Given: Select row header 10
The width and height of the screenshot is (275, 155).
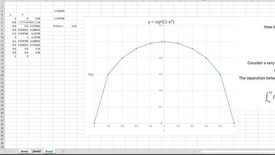Looking at the screenshot, I should coord(2,37).
